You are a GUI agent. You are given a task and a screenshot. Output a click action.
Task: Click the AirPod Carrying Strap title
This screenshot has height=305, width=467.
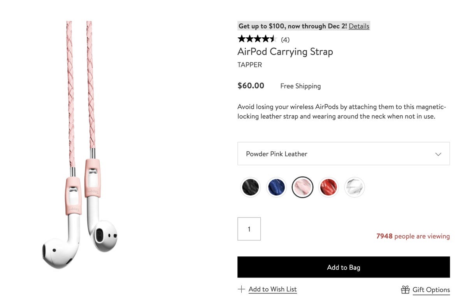[x=285, y=52]
